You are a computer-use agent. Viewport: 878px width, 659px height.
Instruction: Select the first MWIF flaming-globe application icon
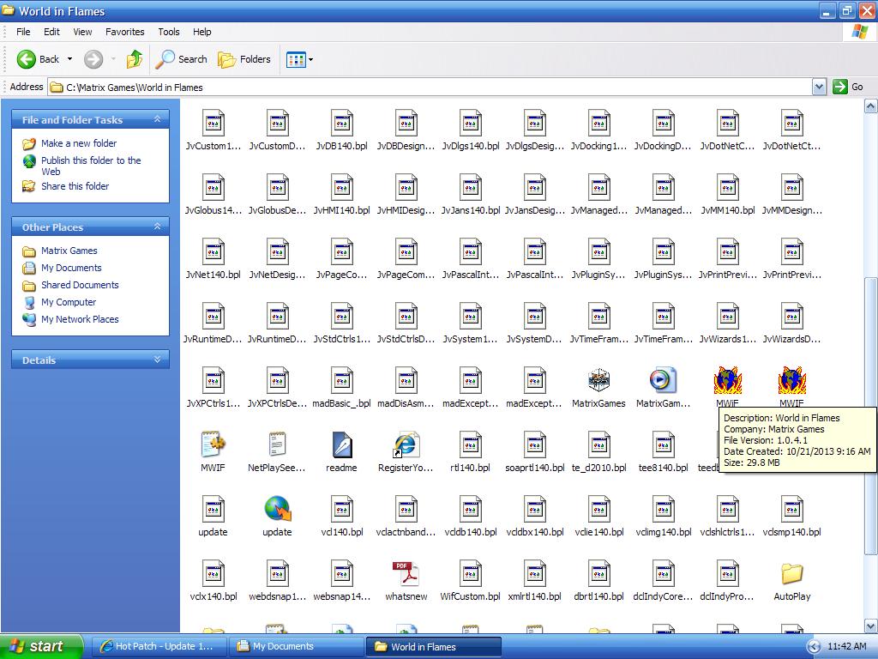tap(727, 380)
